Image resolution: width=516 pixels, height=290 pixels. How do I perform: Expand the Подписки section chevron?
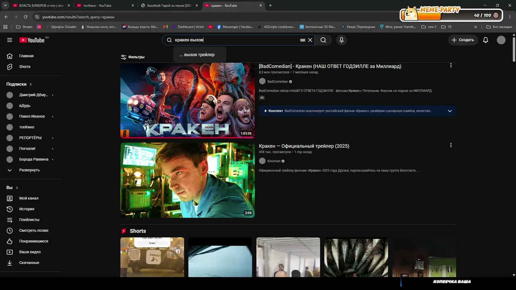pos(31,84)
